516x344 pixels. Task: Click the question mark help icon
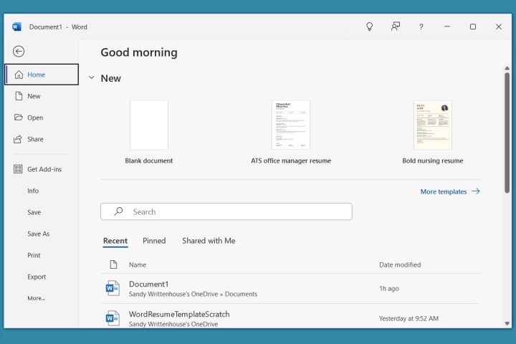coord(421,27)
